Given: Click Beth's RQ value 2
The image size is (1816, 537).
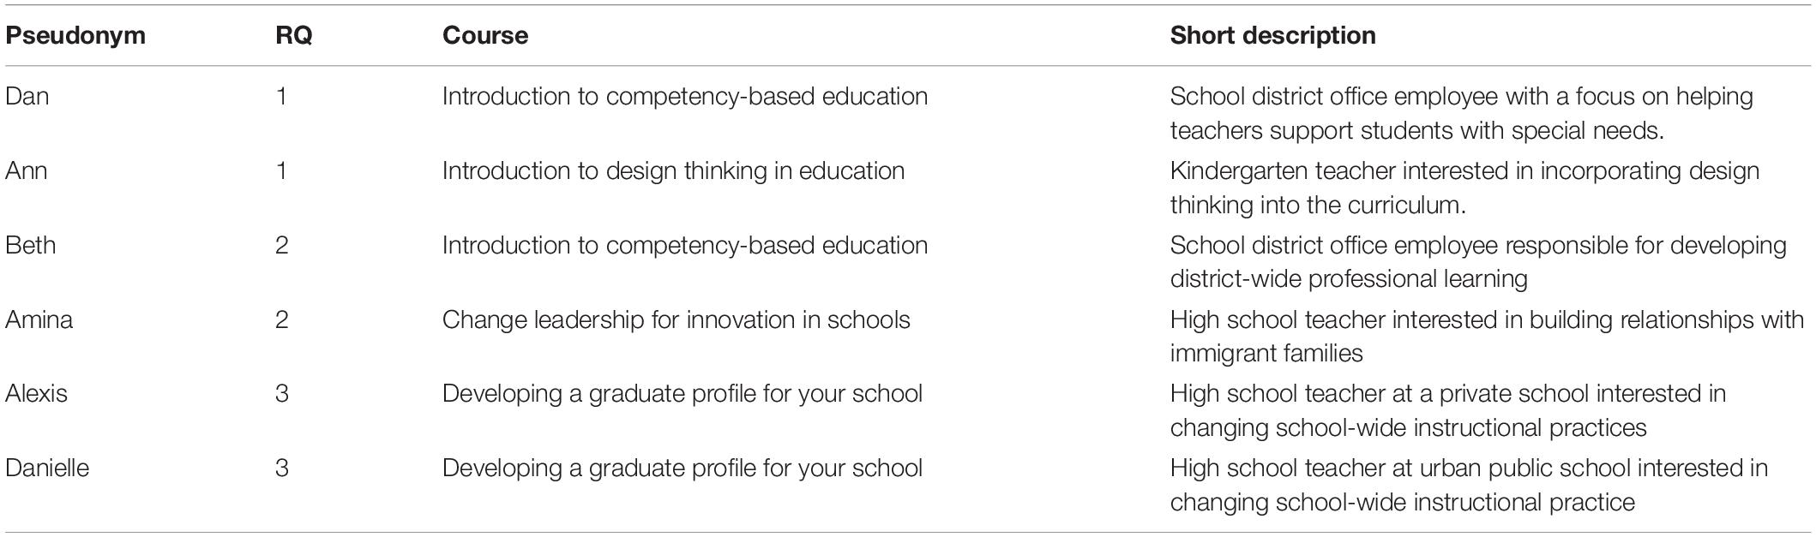Looking at the screenshot, I should pos(282,245).
